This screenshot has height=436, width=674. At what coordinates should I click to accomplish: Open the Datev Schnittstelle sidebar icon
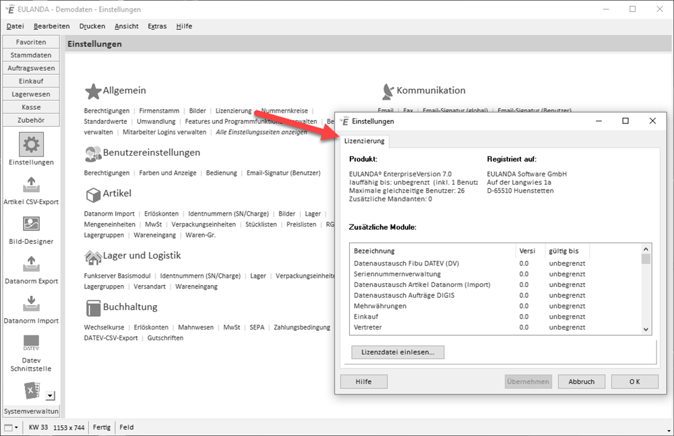[x=31, y=343]
